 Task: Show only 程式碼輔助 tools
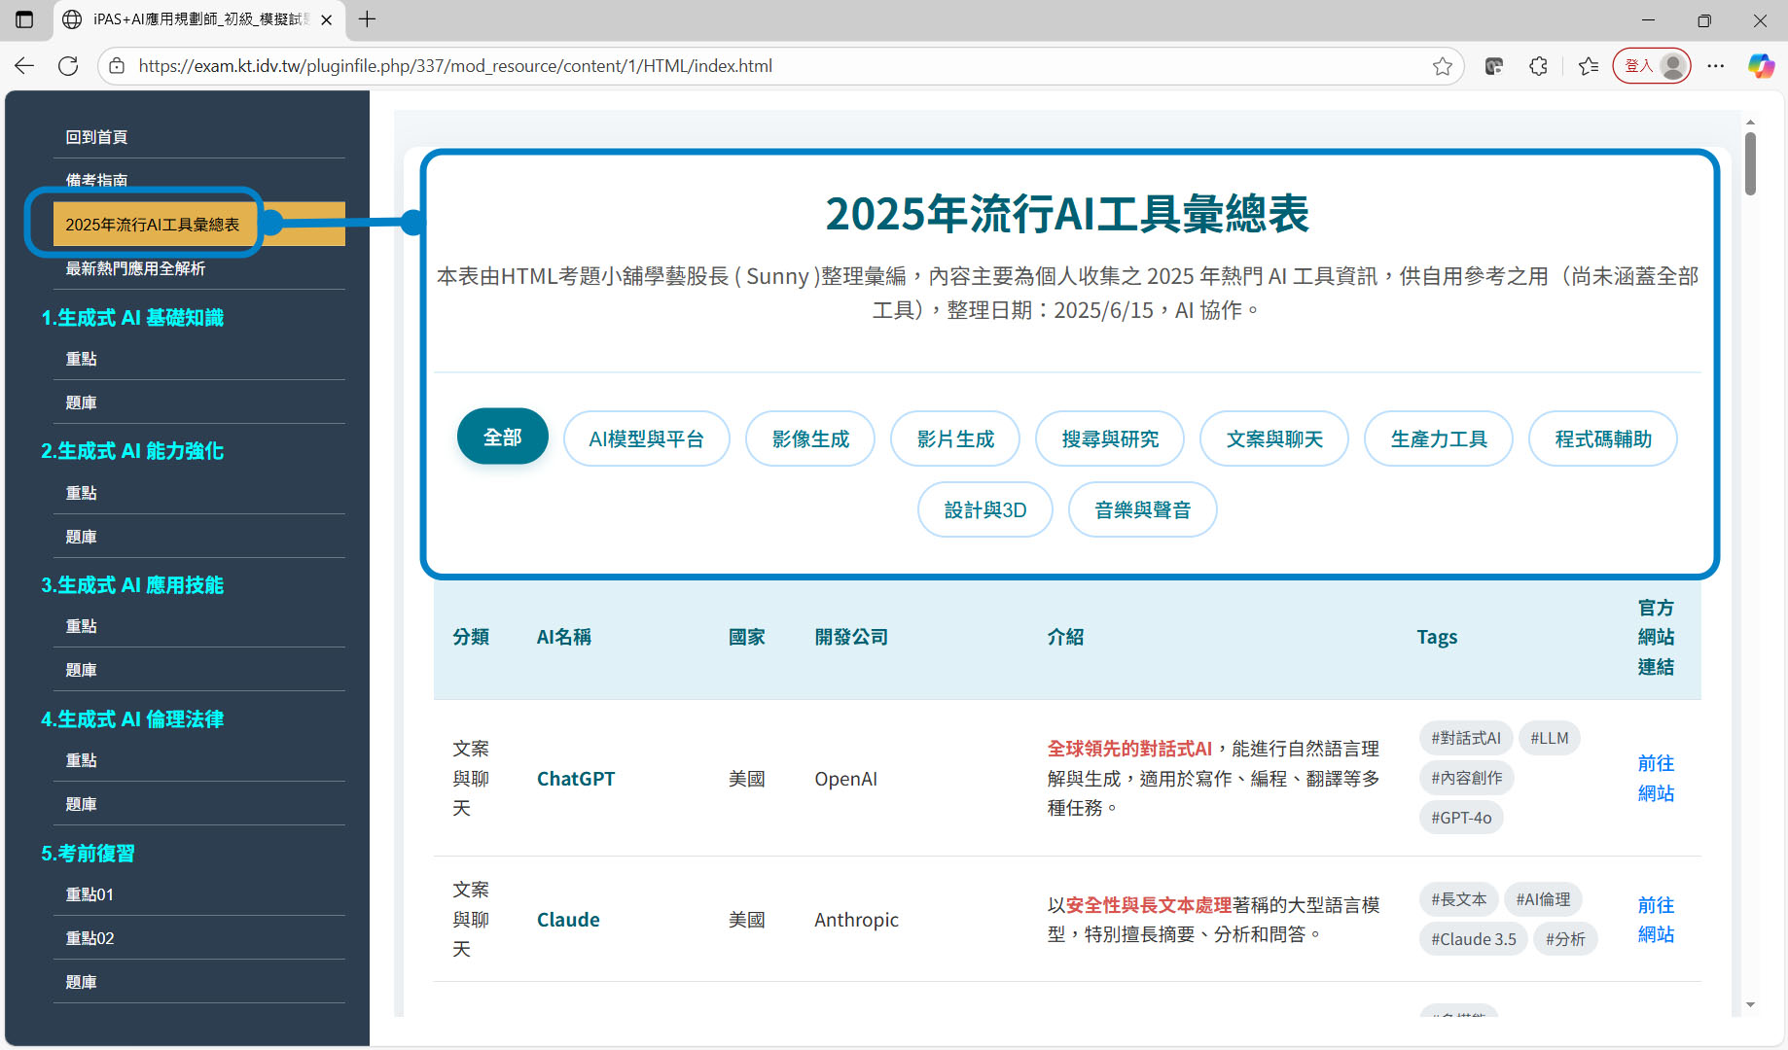[1602, 439]
